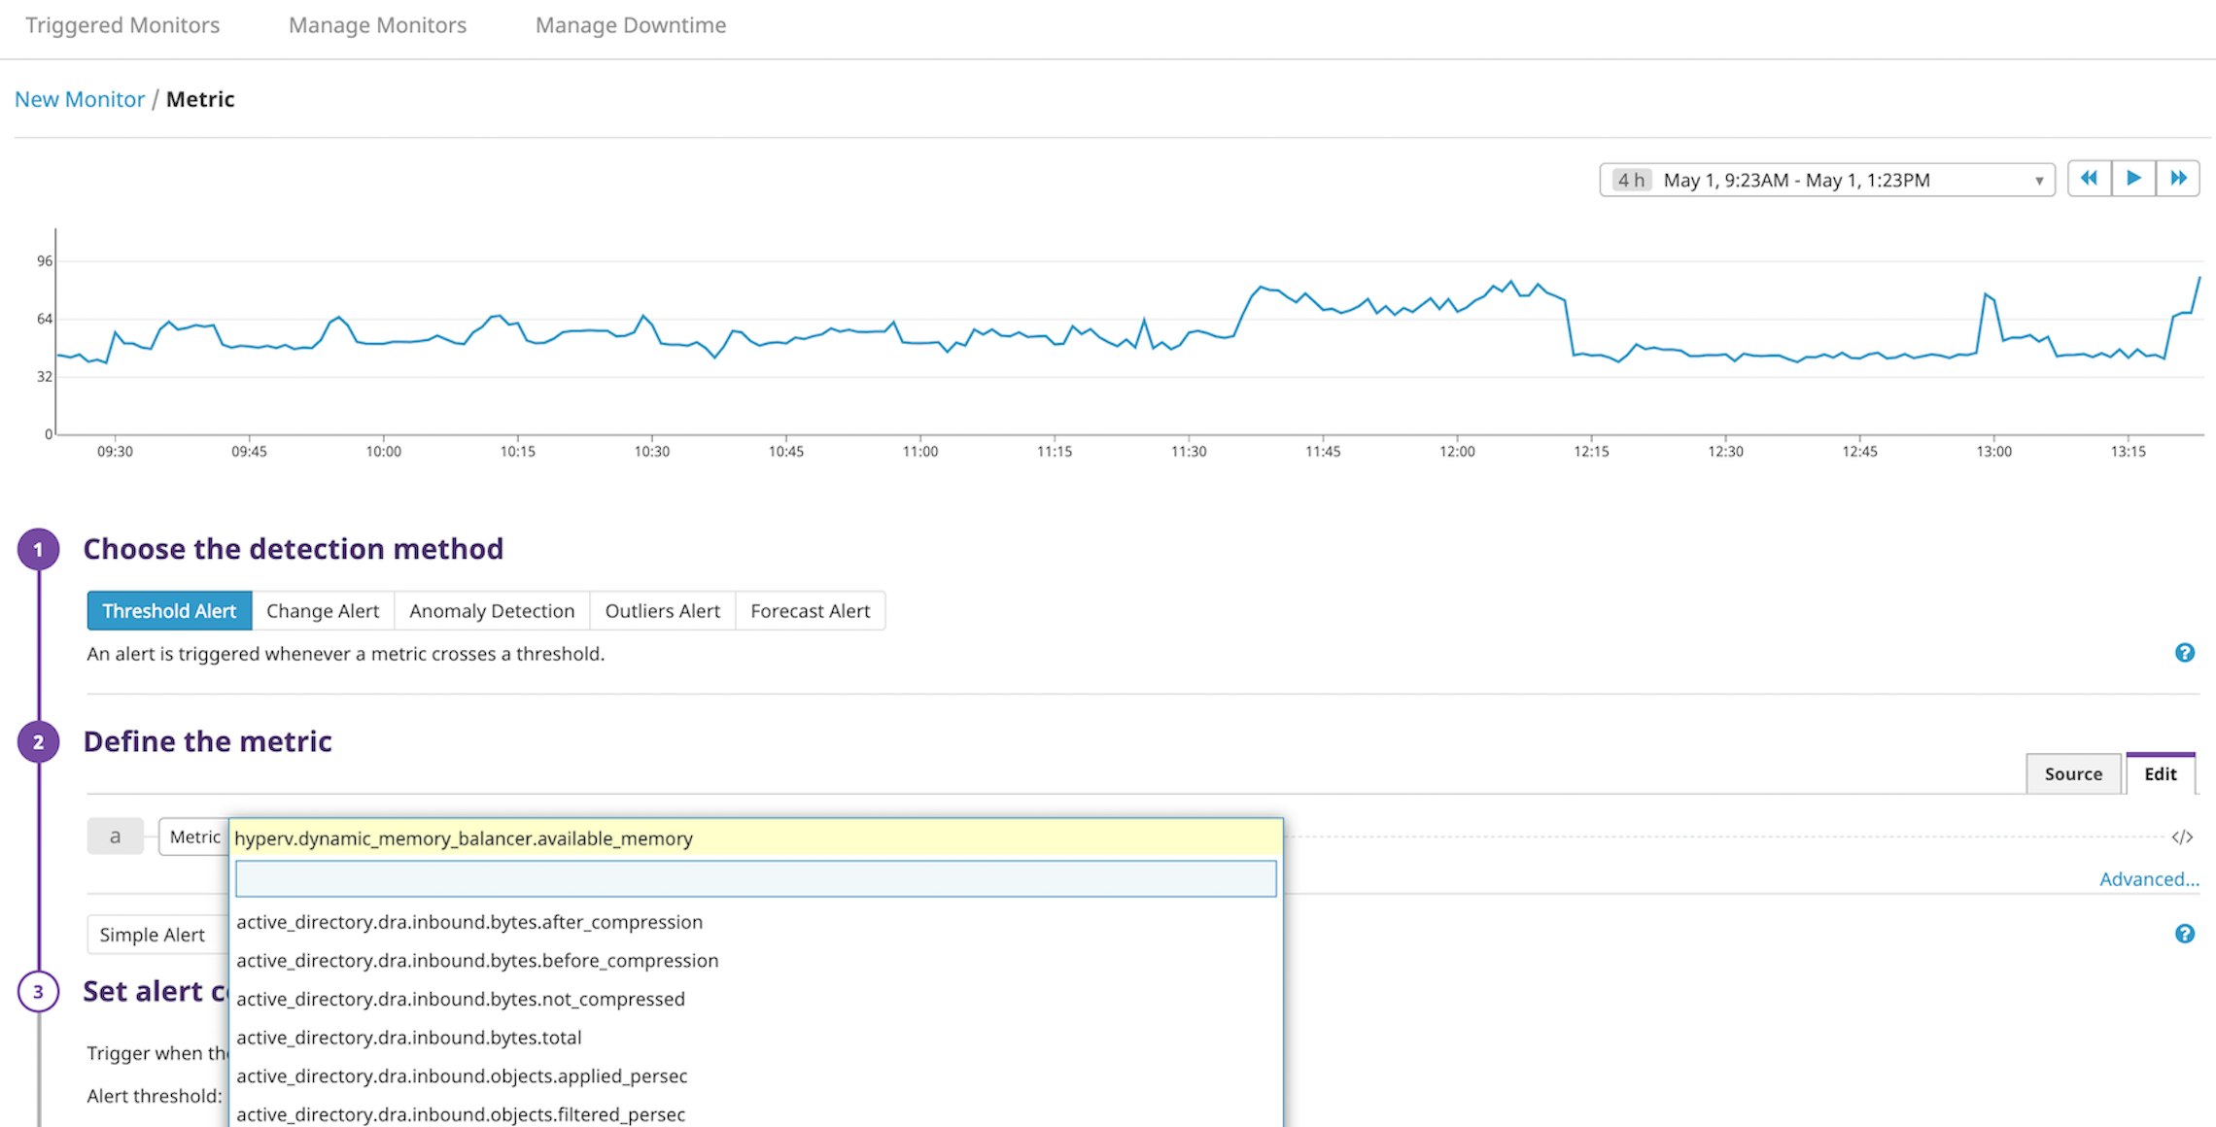Viewport: 2216px width, 1127px height.
Task: Open the Advanced... link
Action: [2148, 879]
